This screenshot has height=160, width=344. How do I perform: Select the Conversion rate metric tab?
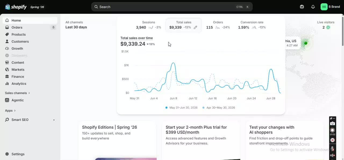pos(252,25)
